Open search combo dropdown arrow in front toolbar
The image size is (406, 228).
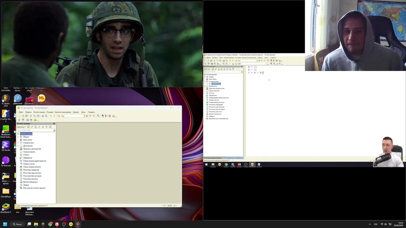[85, 116]
